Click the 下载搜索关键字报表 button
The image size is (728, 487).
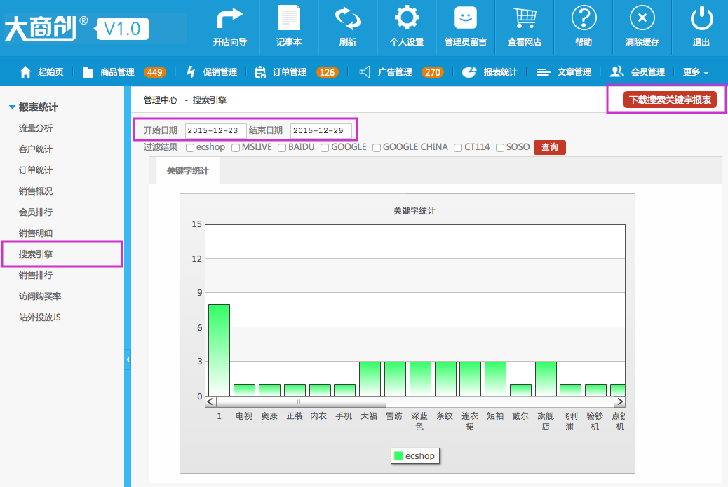coord(670,100)
